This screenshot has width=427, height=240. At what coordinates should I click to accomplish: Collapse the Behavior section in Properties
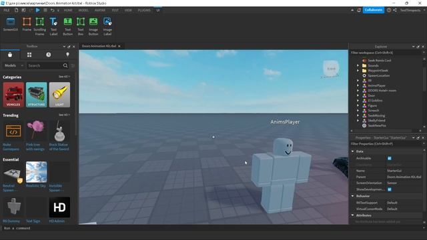pyautogui.click(x=353, y=196)
